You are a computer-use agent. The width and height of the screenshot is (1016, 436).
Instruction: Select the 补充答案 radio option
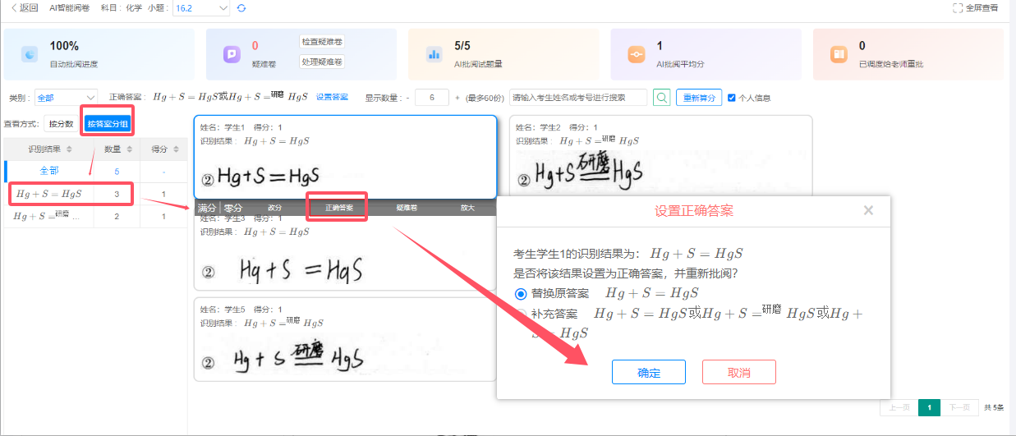[520, 314]
